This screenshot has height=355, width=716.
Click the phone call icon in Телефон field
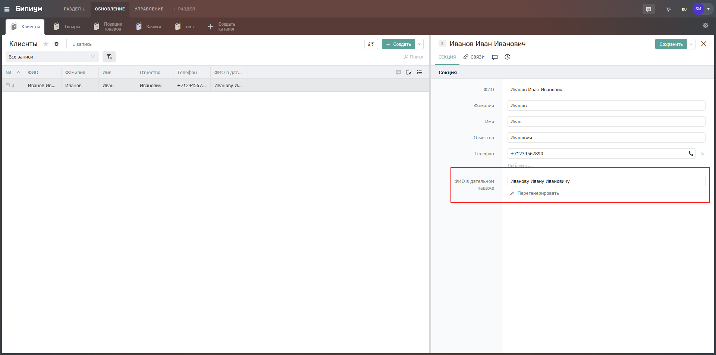tap(691, 153)
